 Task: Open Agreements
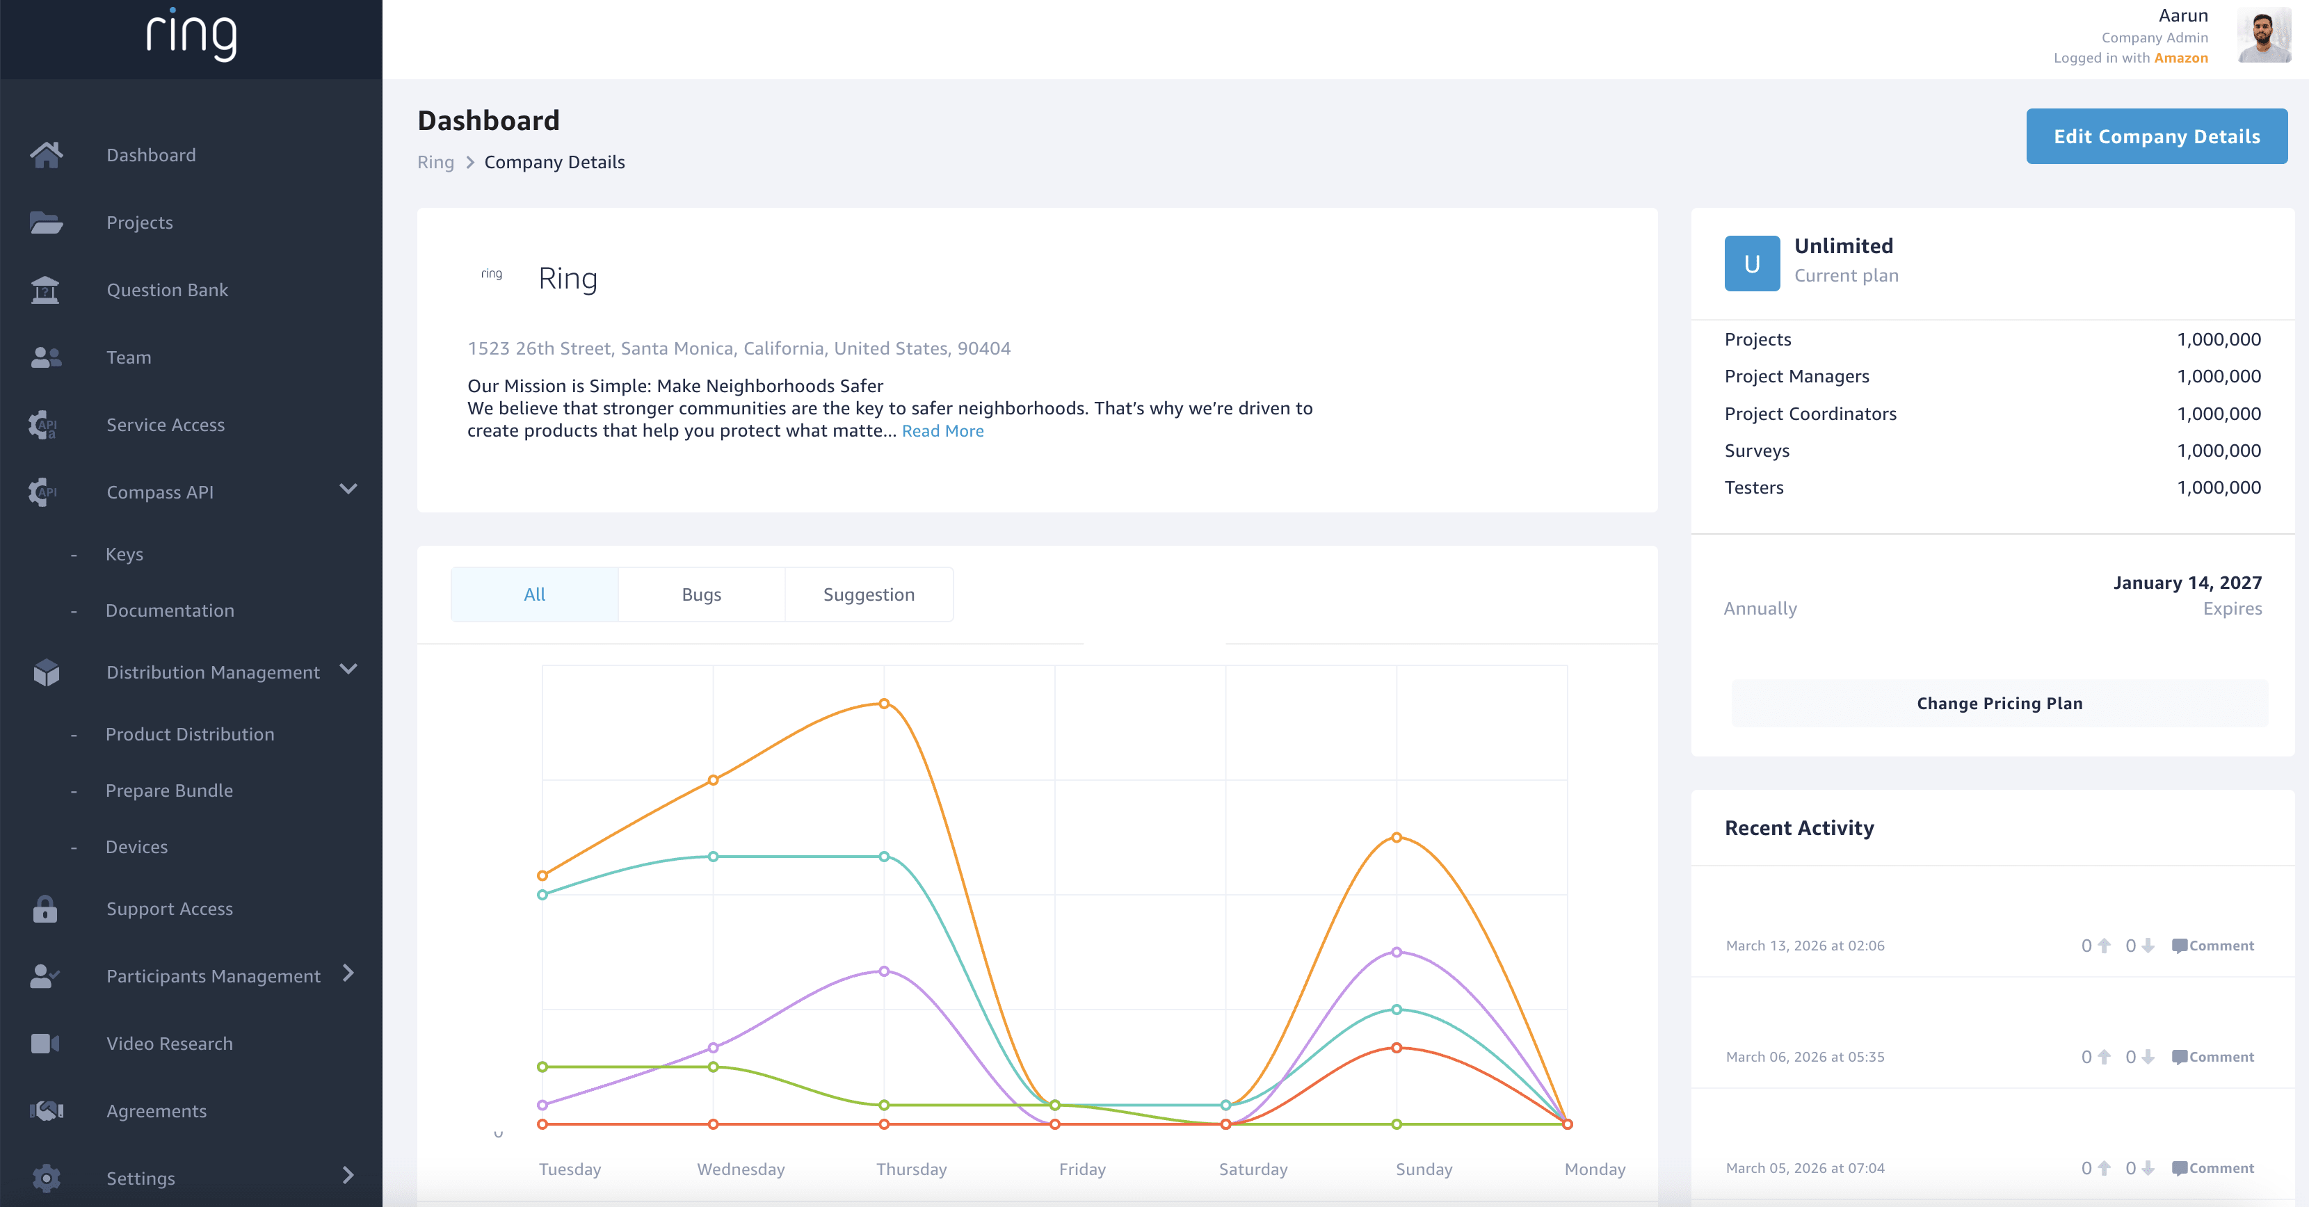(x=157, y=1111)
